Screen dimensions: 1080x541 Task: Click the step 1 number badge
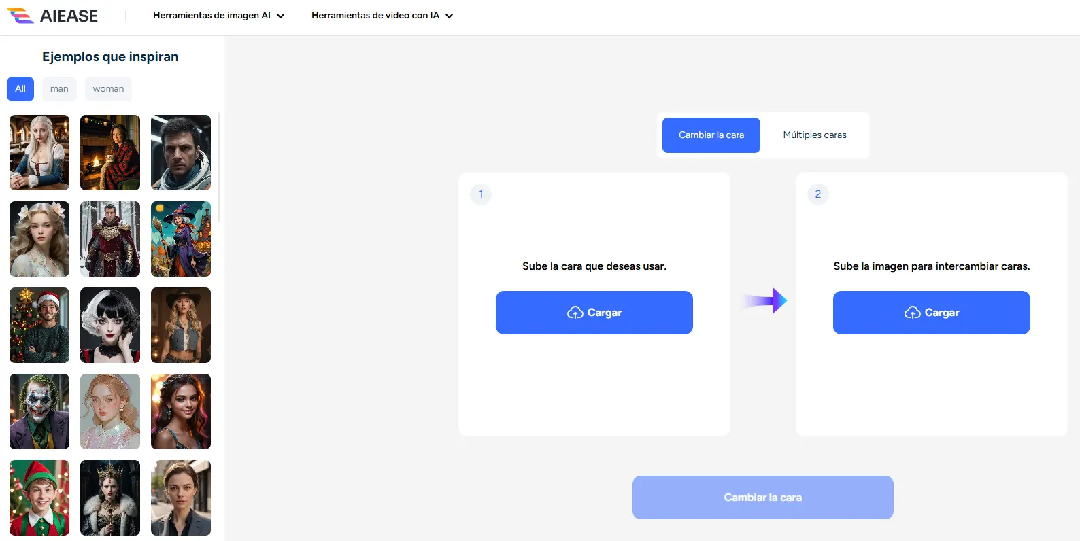pyautogui.click(x=481, y=194)
